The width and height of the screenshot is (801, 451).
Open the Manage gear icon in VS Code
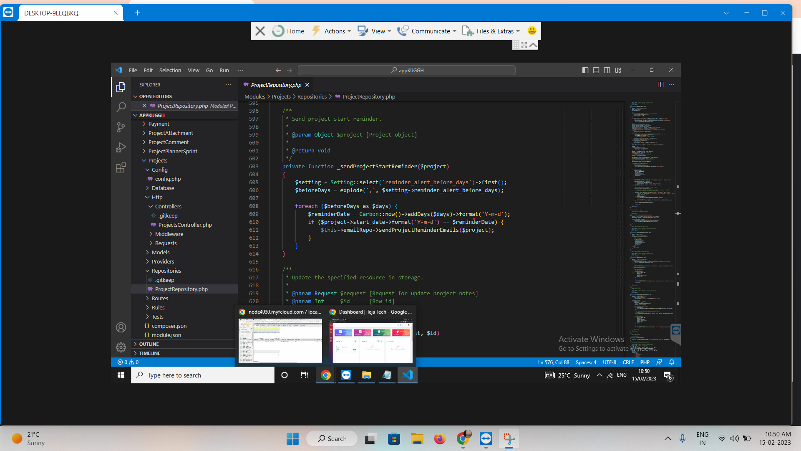(x=121, y=347)
